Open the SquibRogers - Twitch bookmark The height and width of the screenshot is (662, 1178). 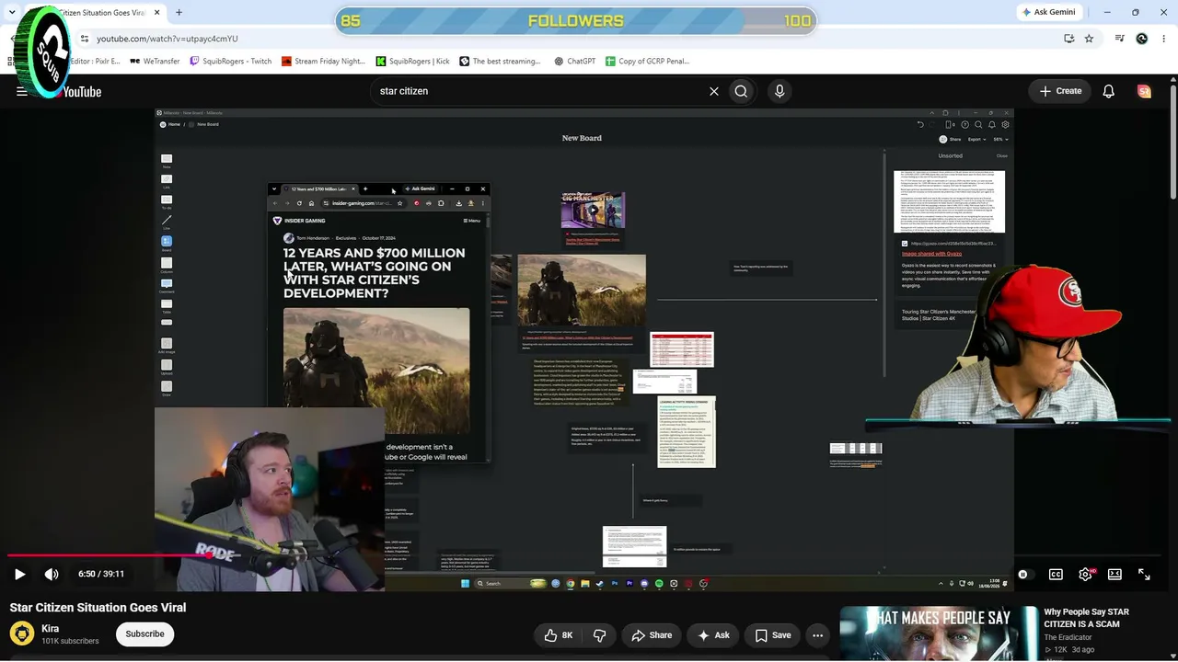click(x=230, y=62)
